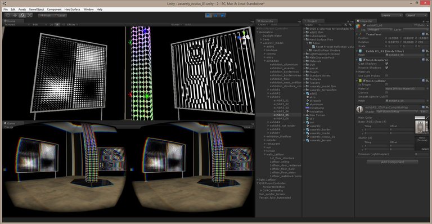
Task: Collapse the Geometrie hierarchy node
Action: pos(258,32)
